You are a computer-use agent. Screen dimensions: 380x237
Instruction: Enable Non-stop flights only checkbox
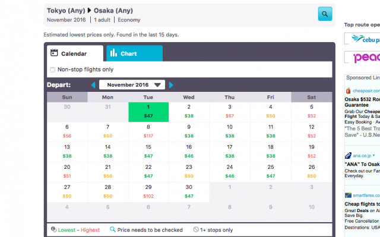(53, 70)
